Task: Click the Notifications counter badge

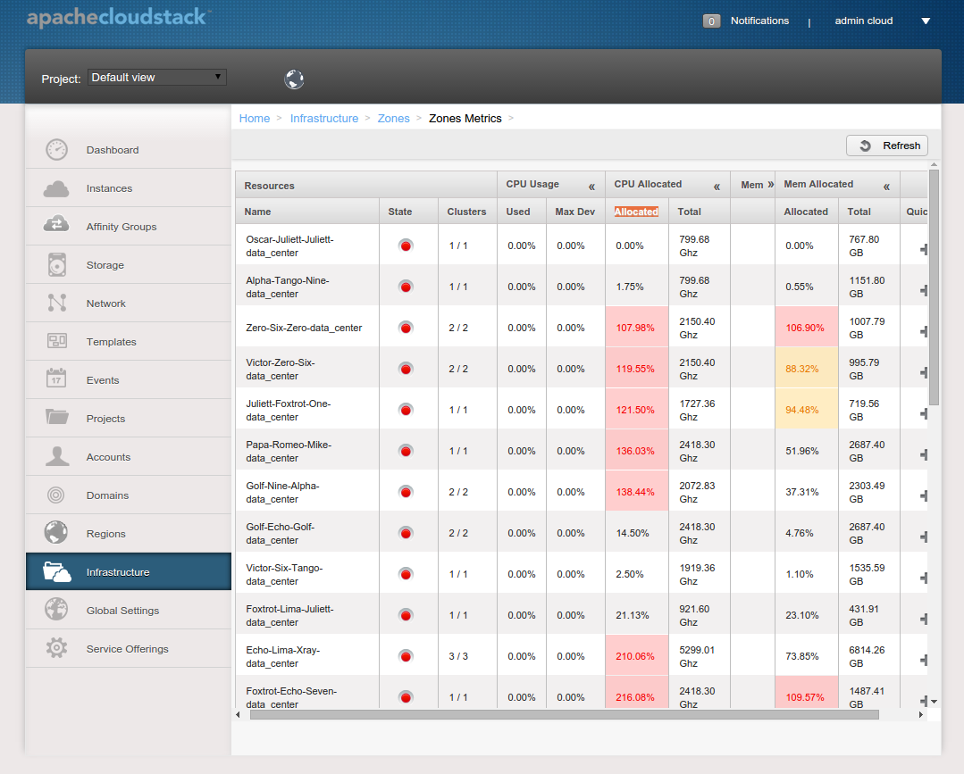Action: tap(711, 21)
